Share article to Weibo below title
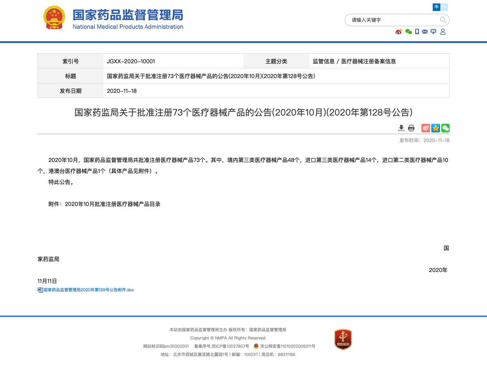This screenshot has width=487, height=369. (426, 128)
